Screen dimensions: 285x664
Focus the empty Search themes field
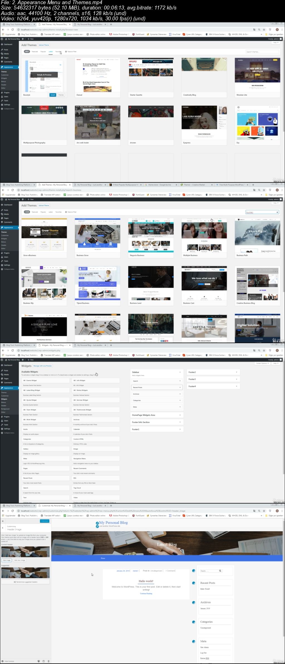(x=262, y=52)
